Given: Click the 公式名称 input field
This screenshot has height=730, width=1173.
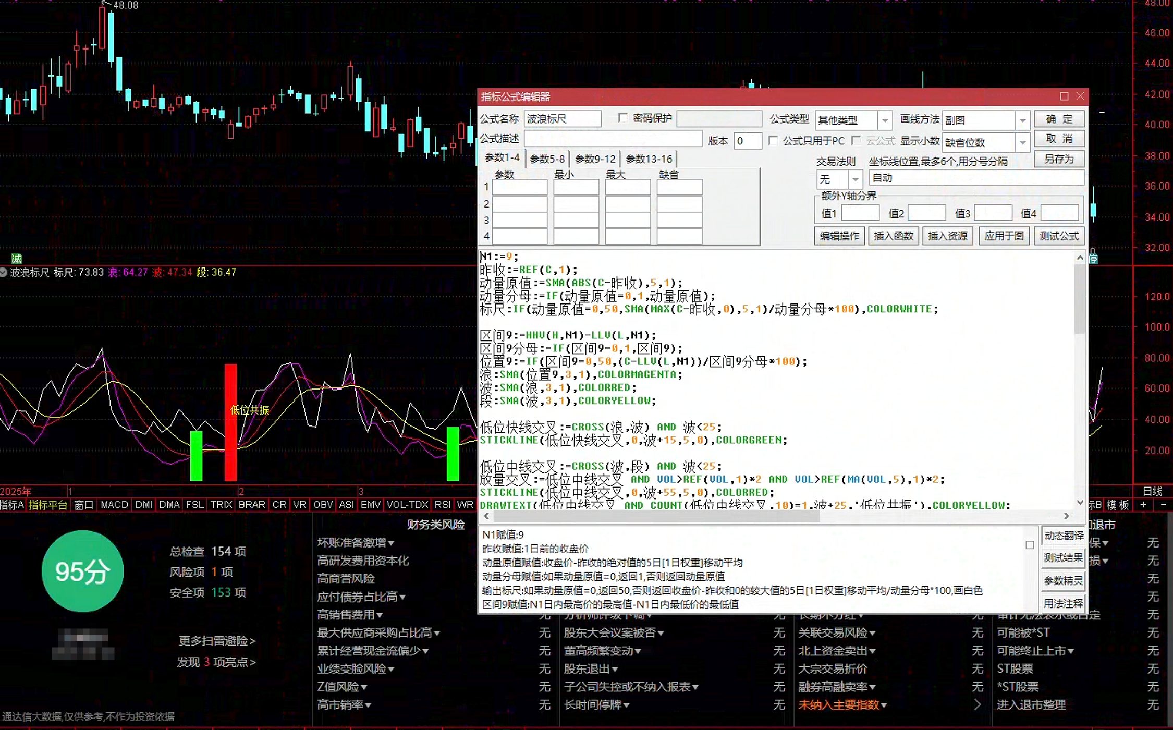Looking at the screenshot, I should 563,119.
